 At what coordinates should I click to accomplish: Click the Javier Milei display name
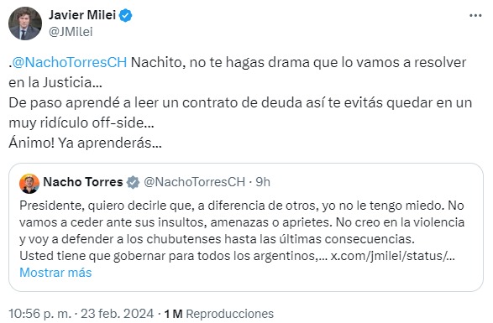(x=82, y=15)
